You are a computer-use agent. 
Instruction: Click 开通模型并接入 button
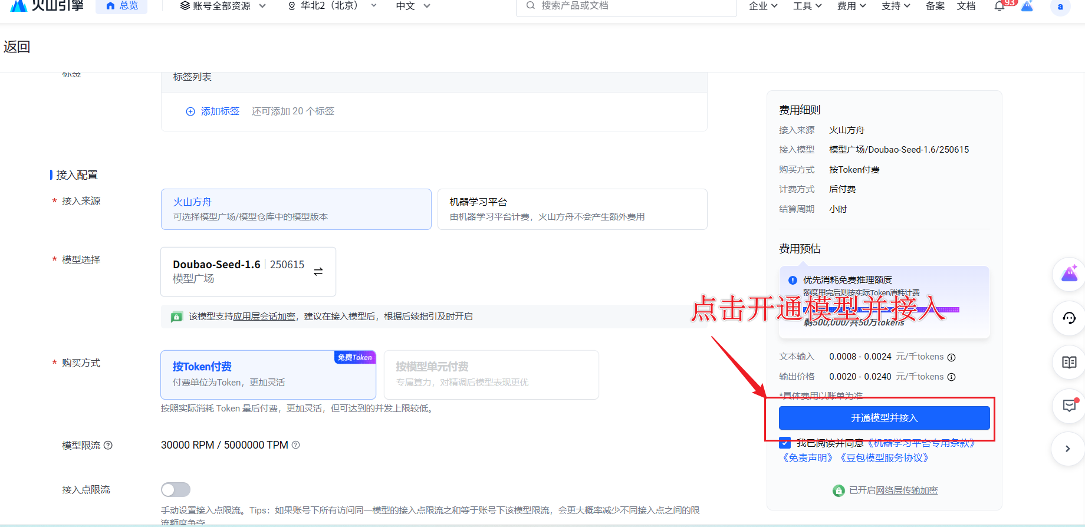(885, 418)
